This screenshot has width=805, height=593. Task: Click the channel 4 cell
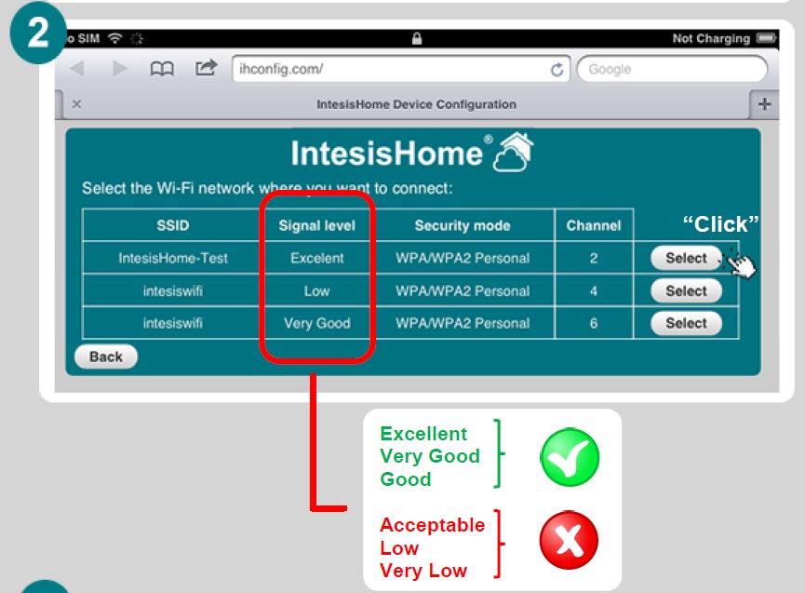tap(594, 291)
